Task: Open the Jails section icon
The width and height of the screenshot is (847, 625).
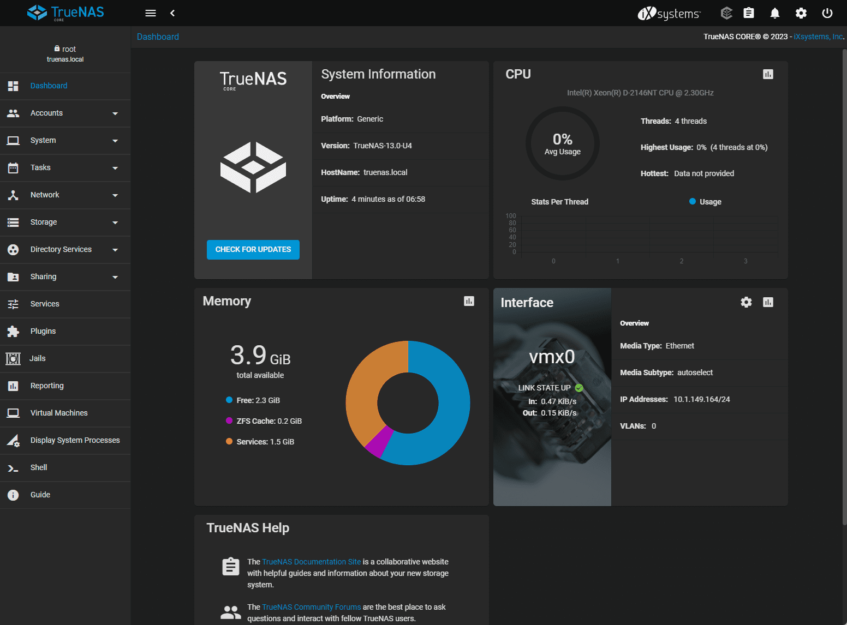Action: tap(13, 358)
